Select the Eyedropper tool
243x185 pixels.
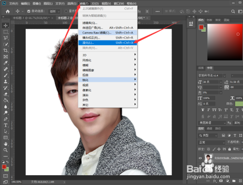point(5,63)
